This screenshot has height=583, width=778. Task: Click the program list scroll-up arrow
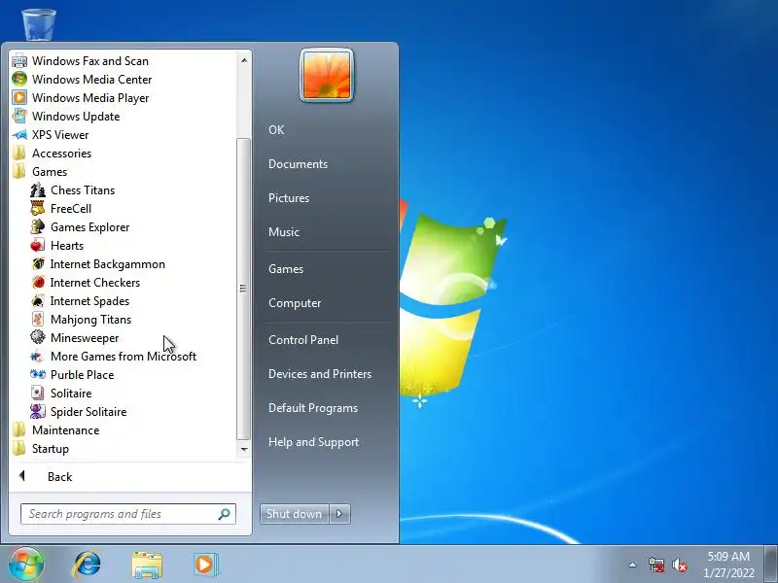[x=244, y=60]
